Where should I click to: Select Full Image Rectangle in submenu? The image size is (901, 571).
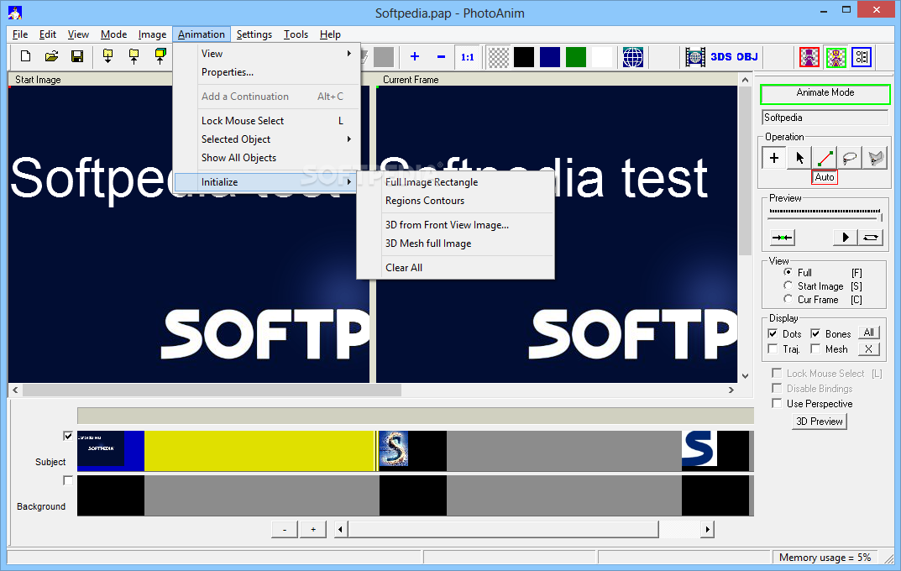456,182
